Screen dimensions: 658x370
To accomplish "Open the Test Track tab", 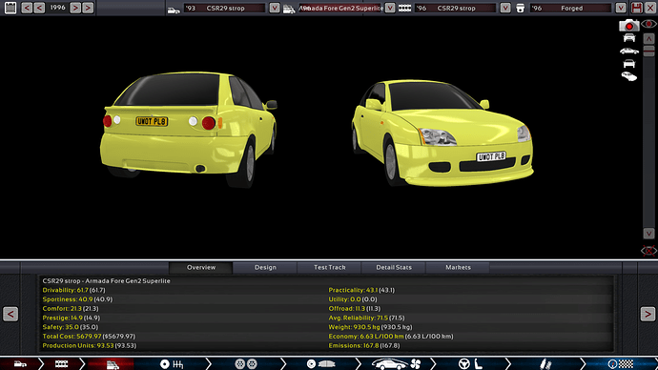I will [329, 267].
